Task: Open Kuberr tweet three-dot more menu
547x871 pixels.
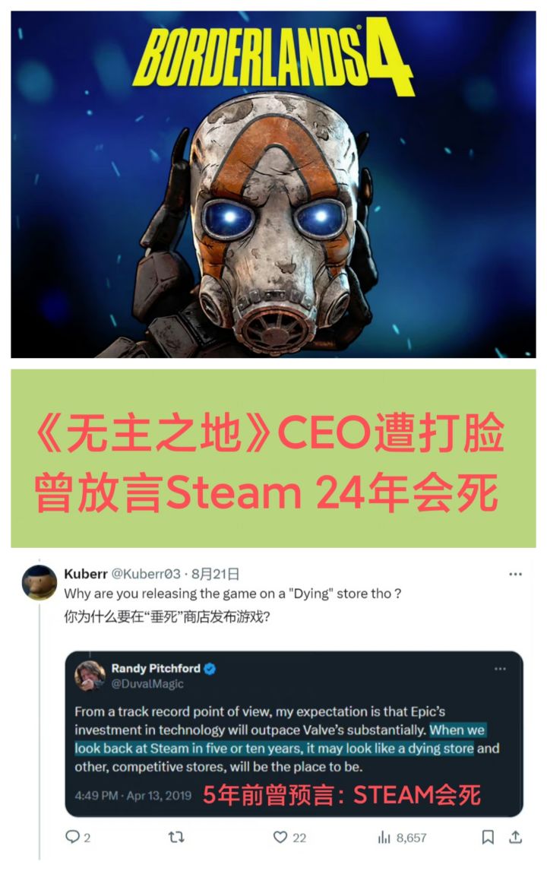Action: (x=515, y=574)
